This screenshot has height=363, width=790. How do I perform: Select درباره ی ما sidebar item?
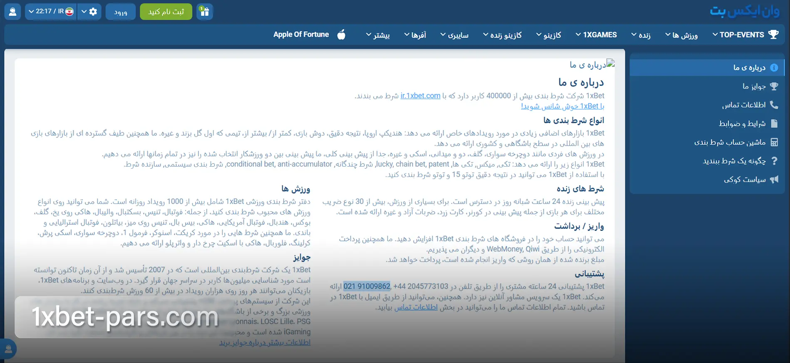click(707, 68)
